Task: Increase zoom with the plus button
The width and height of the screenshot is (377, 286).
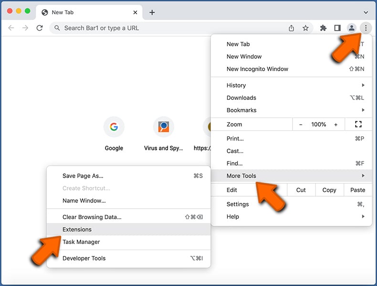Action: tap(335, 124)
